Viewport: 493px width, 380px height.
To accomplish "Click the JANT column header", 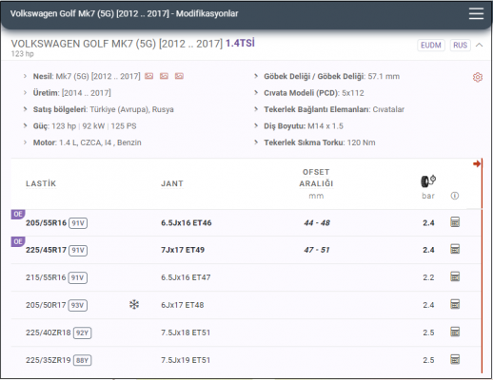I will [x=172, y=183].
